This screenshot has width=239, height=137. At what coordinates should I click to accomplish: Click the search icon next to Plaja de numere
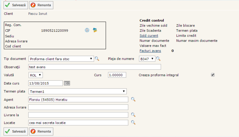point(158,59)
